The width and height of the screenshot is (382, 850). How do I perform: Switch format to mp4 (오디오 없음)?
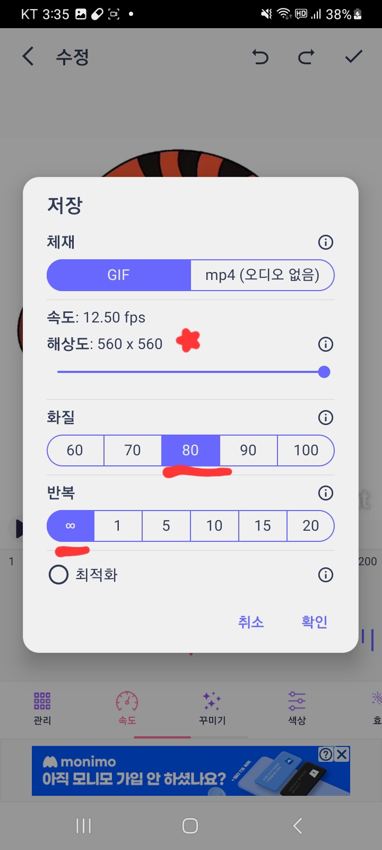pos(262,275)
